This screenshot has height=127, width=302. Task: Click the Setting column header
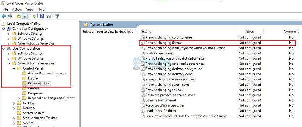[188, 31]
